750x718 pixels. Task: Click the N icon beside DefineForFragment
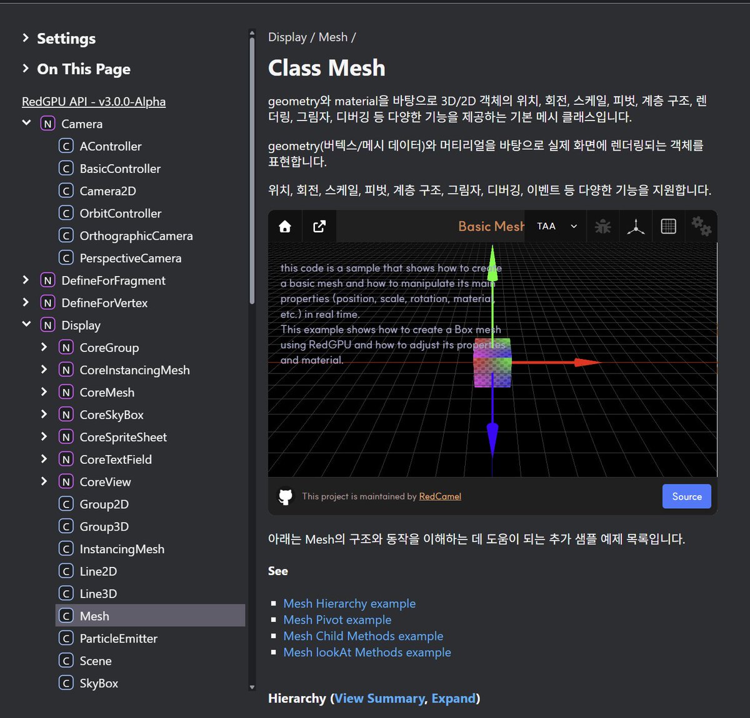(x=47, y=281)
